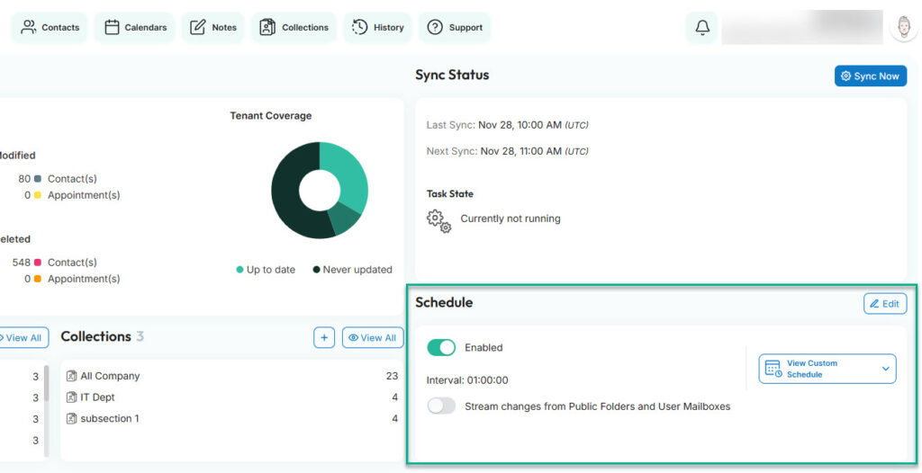Open the IT Dept collection

pyautogui.click(x=231, y=397)
